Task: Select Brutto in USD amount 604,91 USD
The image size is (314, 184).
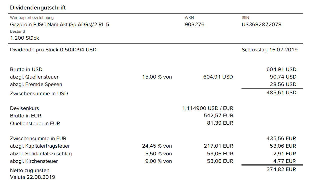Action: click(x=281, y=69)
